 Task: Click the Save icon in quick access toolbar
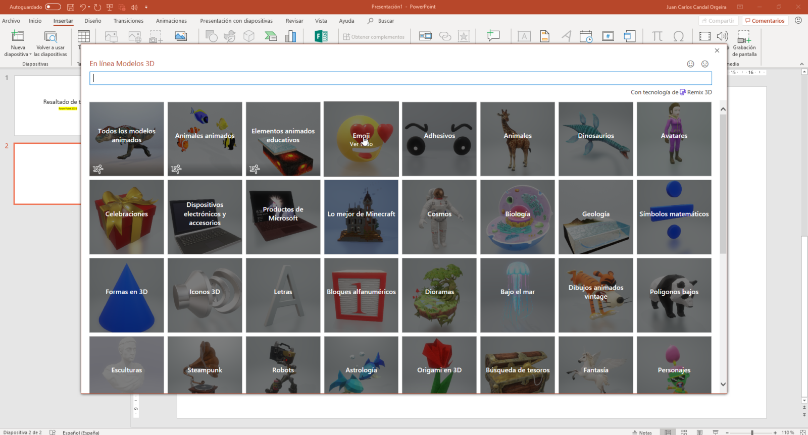coord(71,7)
